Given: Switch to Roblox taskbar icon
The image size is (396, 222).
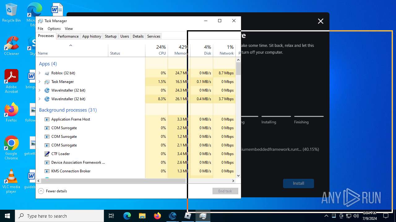Looking at the screenshot, I should click(188, 216).
